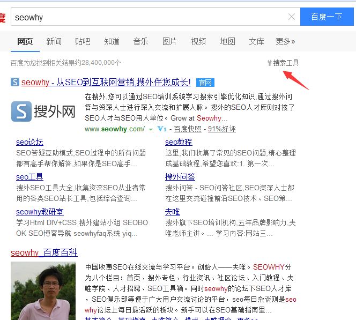This screenshot has width=356, height=320.
Task: Expand the green arrow next to www.seowhy.com
Action: click(x=151, y=130)
